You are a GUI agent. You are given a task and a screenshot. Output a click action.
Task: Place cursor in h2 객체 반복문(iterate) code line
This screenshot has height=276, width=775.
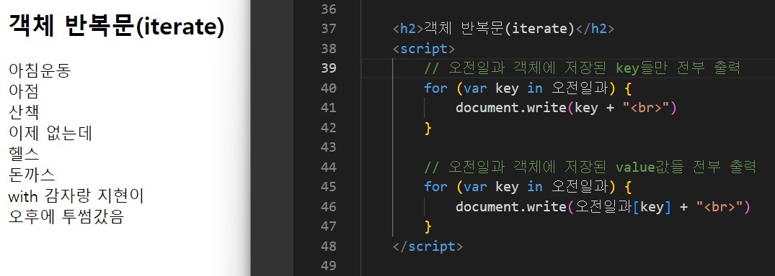[x=503, y=29]
